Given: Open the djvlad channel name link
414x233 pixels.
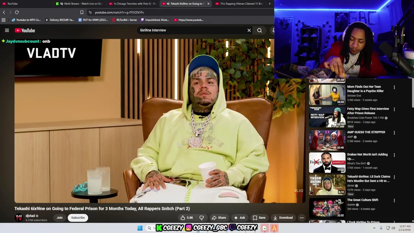Looking at the screenshot, I should point(30,216).
